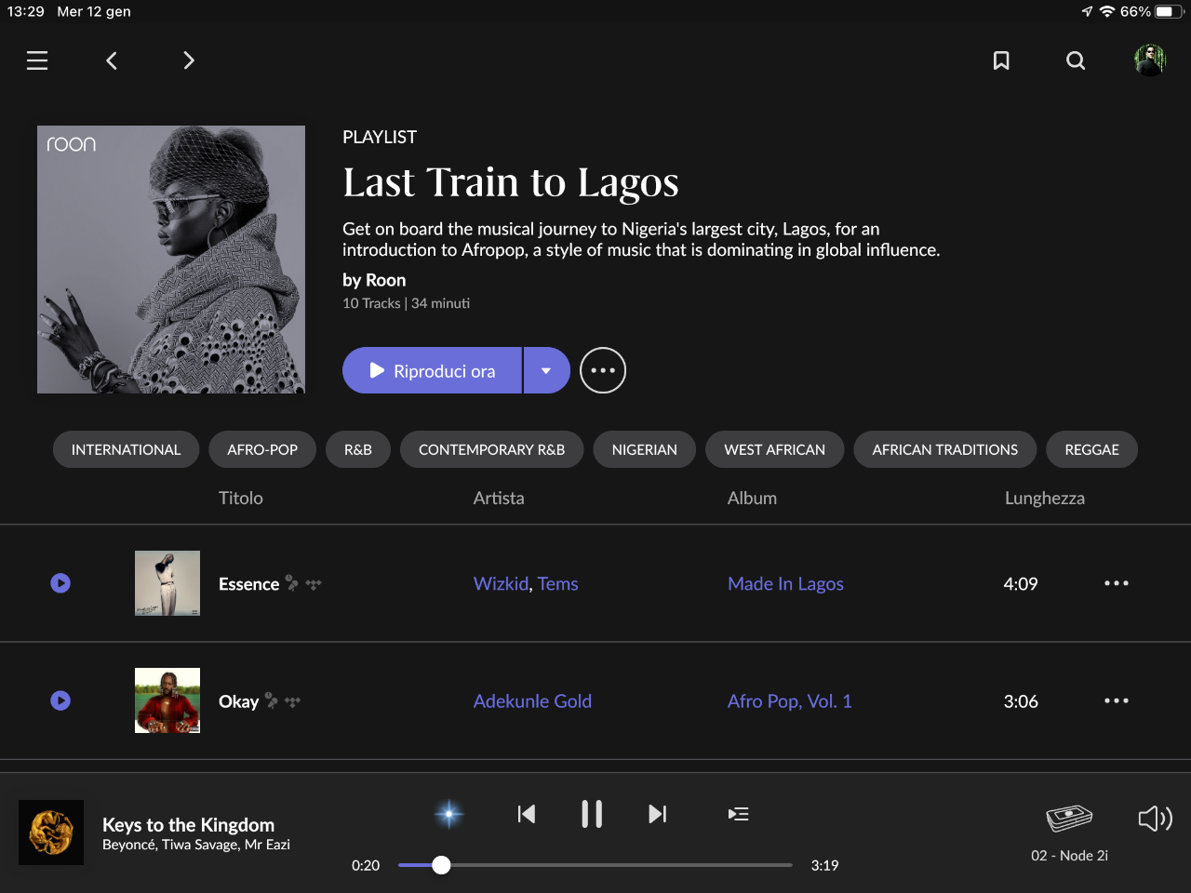
Task: Select the AFRO-POP genre tag
Action: (262, 449)
